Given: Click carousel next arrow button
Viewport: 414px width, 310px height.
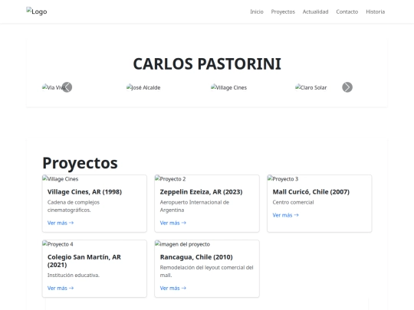Looking at the screenshot, I should pyautogui.click(x=347, y=87).
